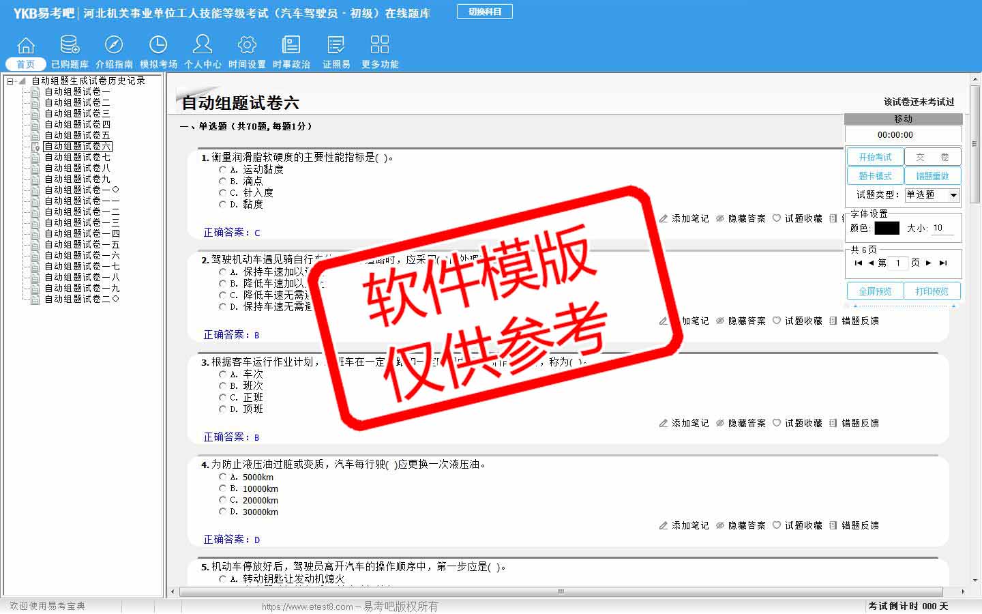Click 试题收藏 heart icon for question 4
Image resolution: width=982 pixels, height=614 pixels.
[x=777, y=525]
